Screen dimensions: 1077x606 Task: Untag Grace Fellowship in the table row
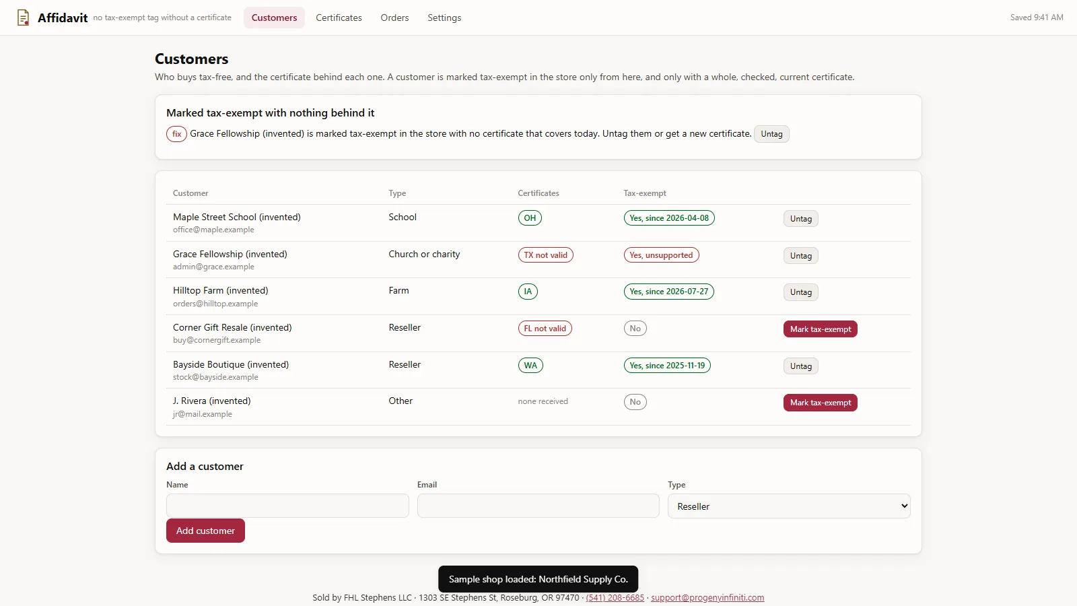pyautogui.click(x=800, y=256)
